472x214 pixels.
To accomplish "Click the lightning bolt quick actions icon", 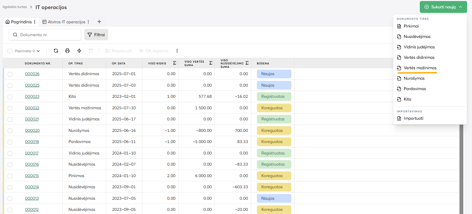I will tap(79, 51).
